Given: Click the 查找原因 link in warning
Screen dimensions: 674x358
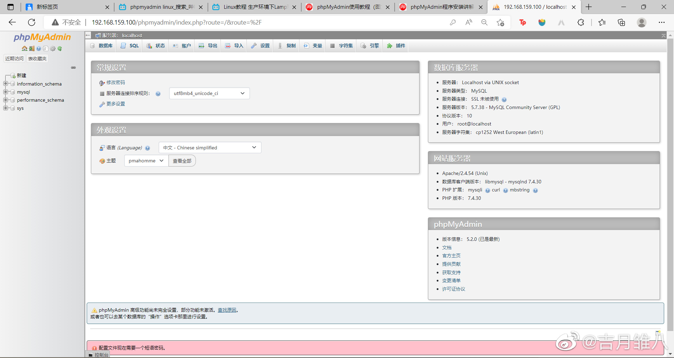Looking at the screenshot, I should pos(227,310).
